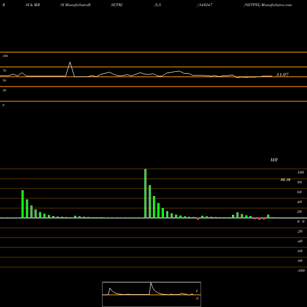Click the RSI axis label 100
Screen dimensions: 307x307
[x=6, y=56]
